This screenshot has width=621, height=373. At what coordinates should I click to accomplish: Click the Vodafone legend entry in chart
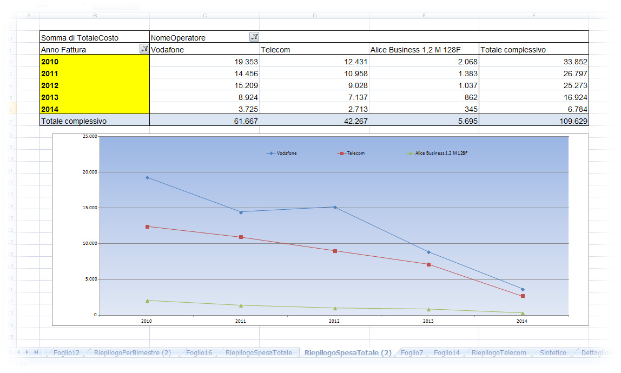(x=282, y=153)
